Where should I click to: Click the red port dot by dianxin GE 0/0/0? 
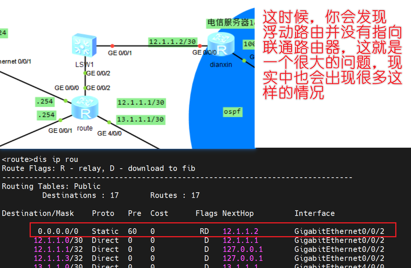(x=199, y=46)
